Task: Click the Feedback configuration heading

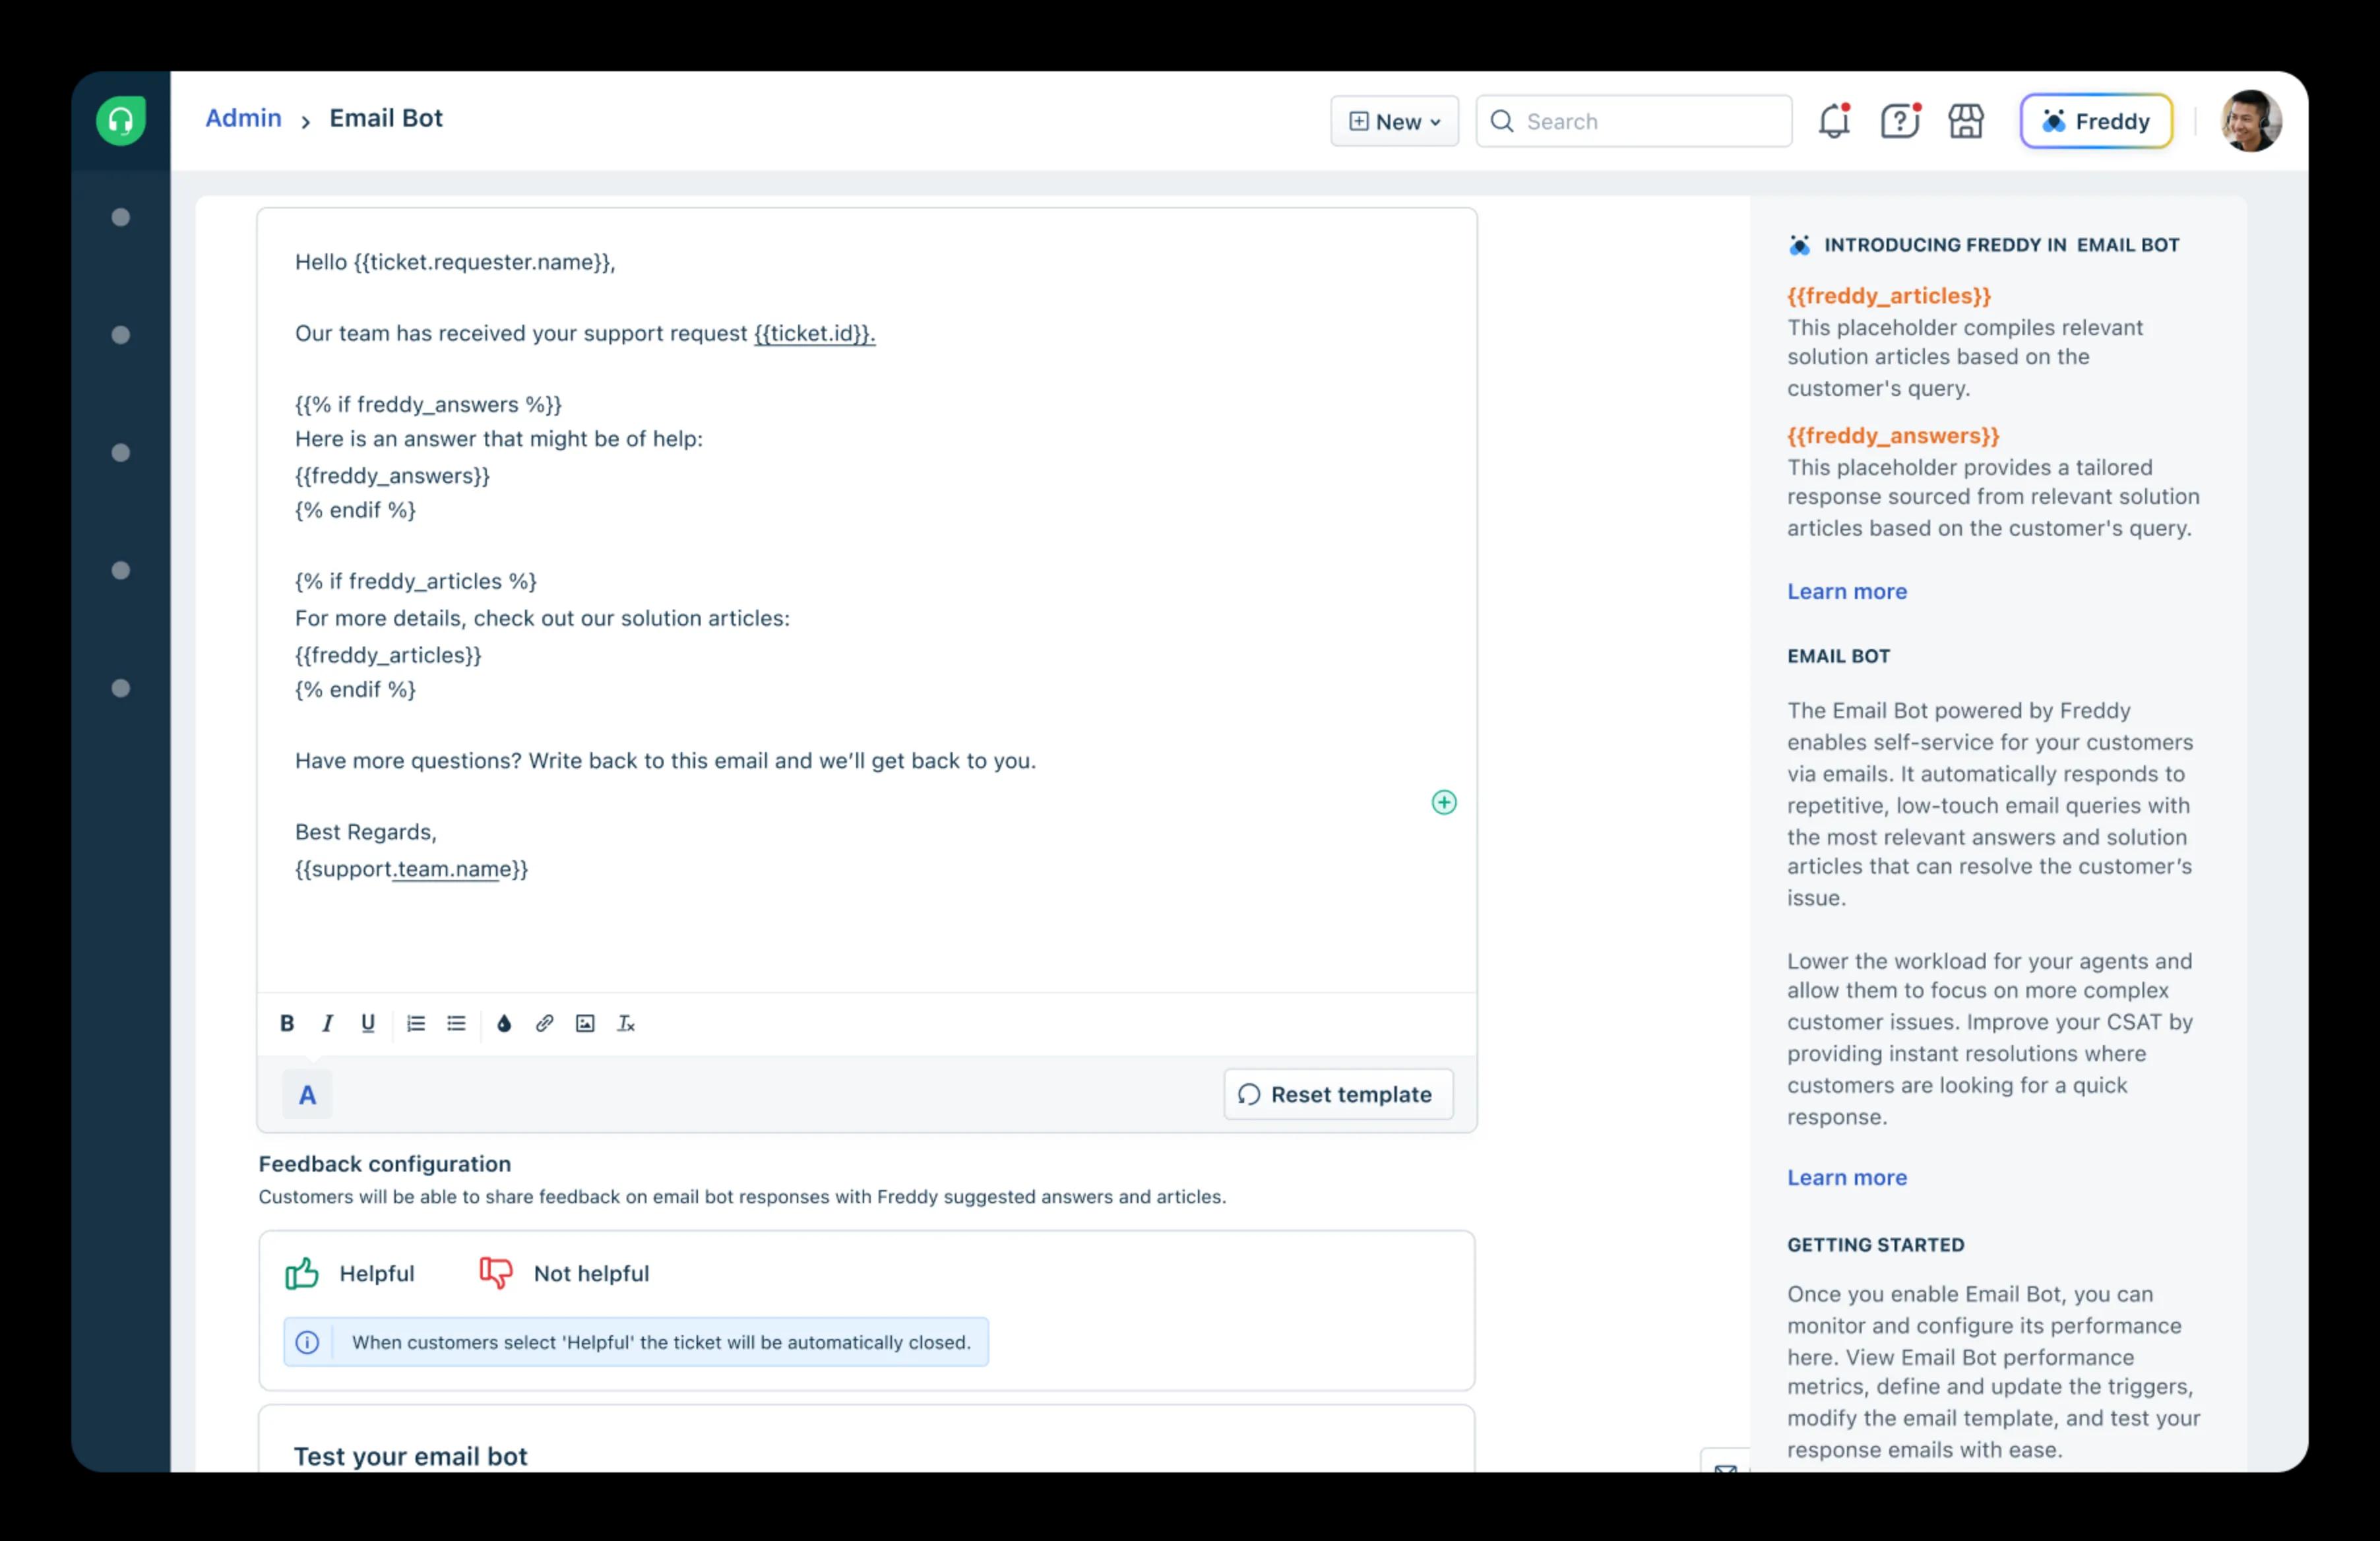Action: pyautogui.click(x=385, y=1164)
